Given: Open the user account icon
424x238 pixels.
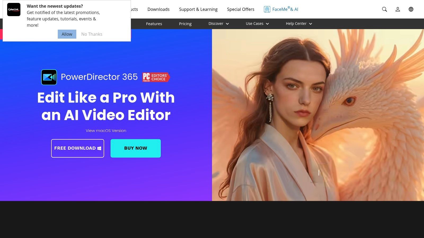Looking at the screenshot, I should tap(397, 9).
